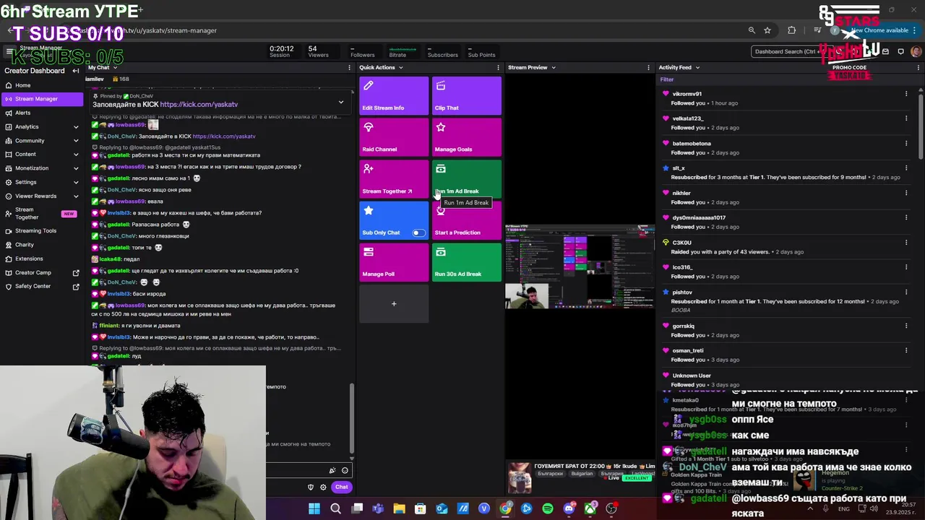Open the ENG language indicator in tray
Image resolution: width=925 pixels, height=520 pixels.
(844, 509)
